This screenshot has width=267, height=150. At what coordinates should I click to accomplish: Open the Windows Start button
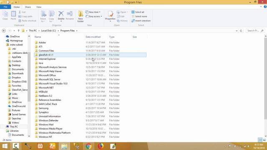(5, 146)
